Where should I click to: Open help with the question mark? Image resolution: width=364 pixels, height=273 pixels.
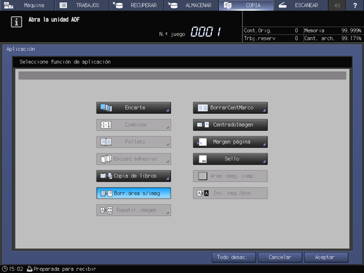click(355, 5)
